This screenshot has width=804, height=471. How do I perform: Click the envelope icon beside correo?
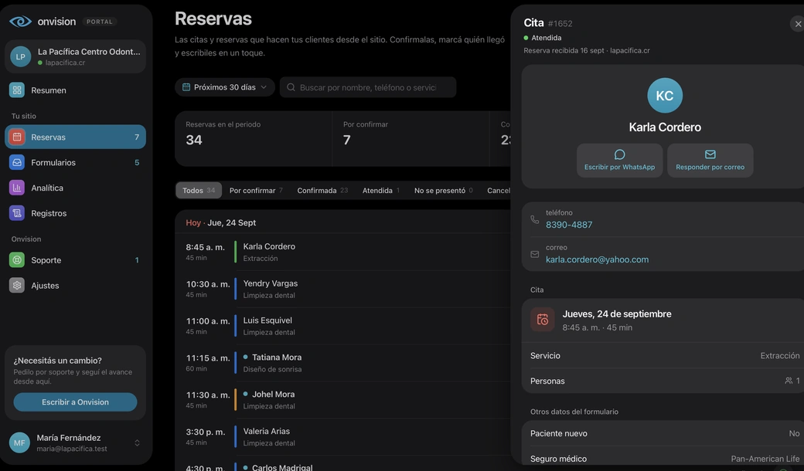pyautogui.click(x=535, y=255)
